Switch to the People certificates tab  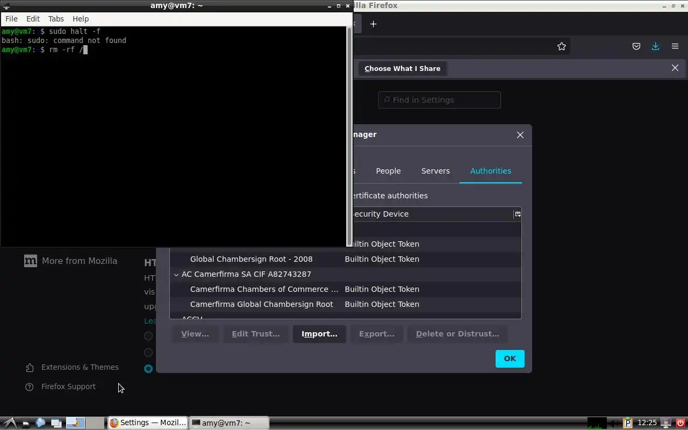pyautogui.click(x=388, y=171)
